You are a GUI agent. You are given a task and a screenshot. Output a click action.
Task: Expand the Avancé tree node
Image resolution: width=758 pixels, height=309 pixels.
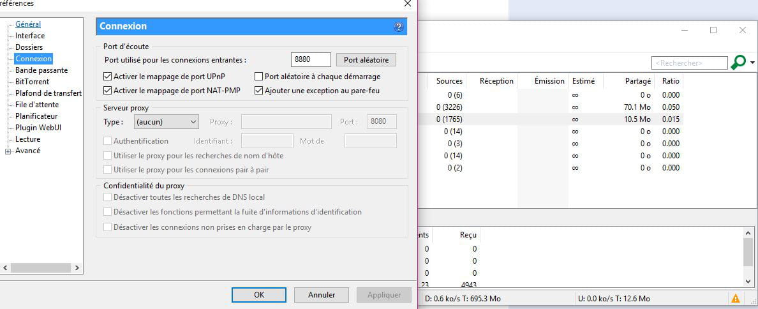[x=8, y=151]
